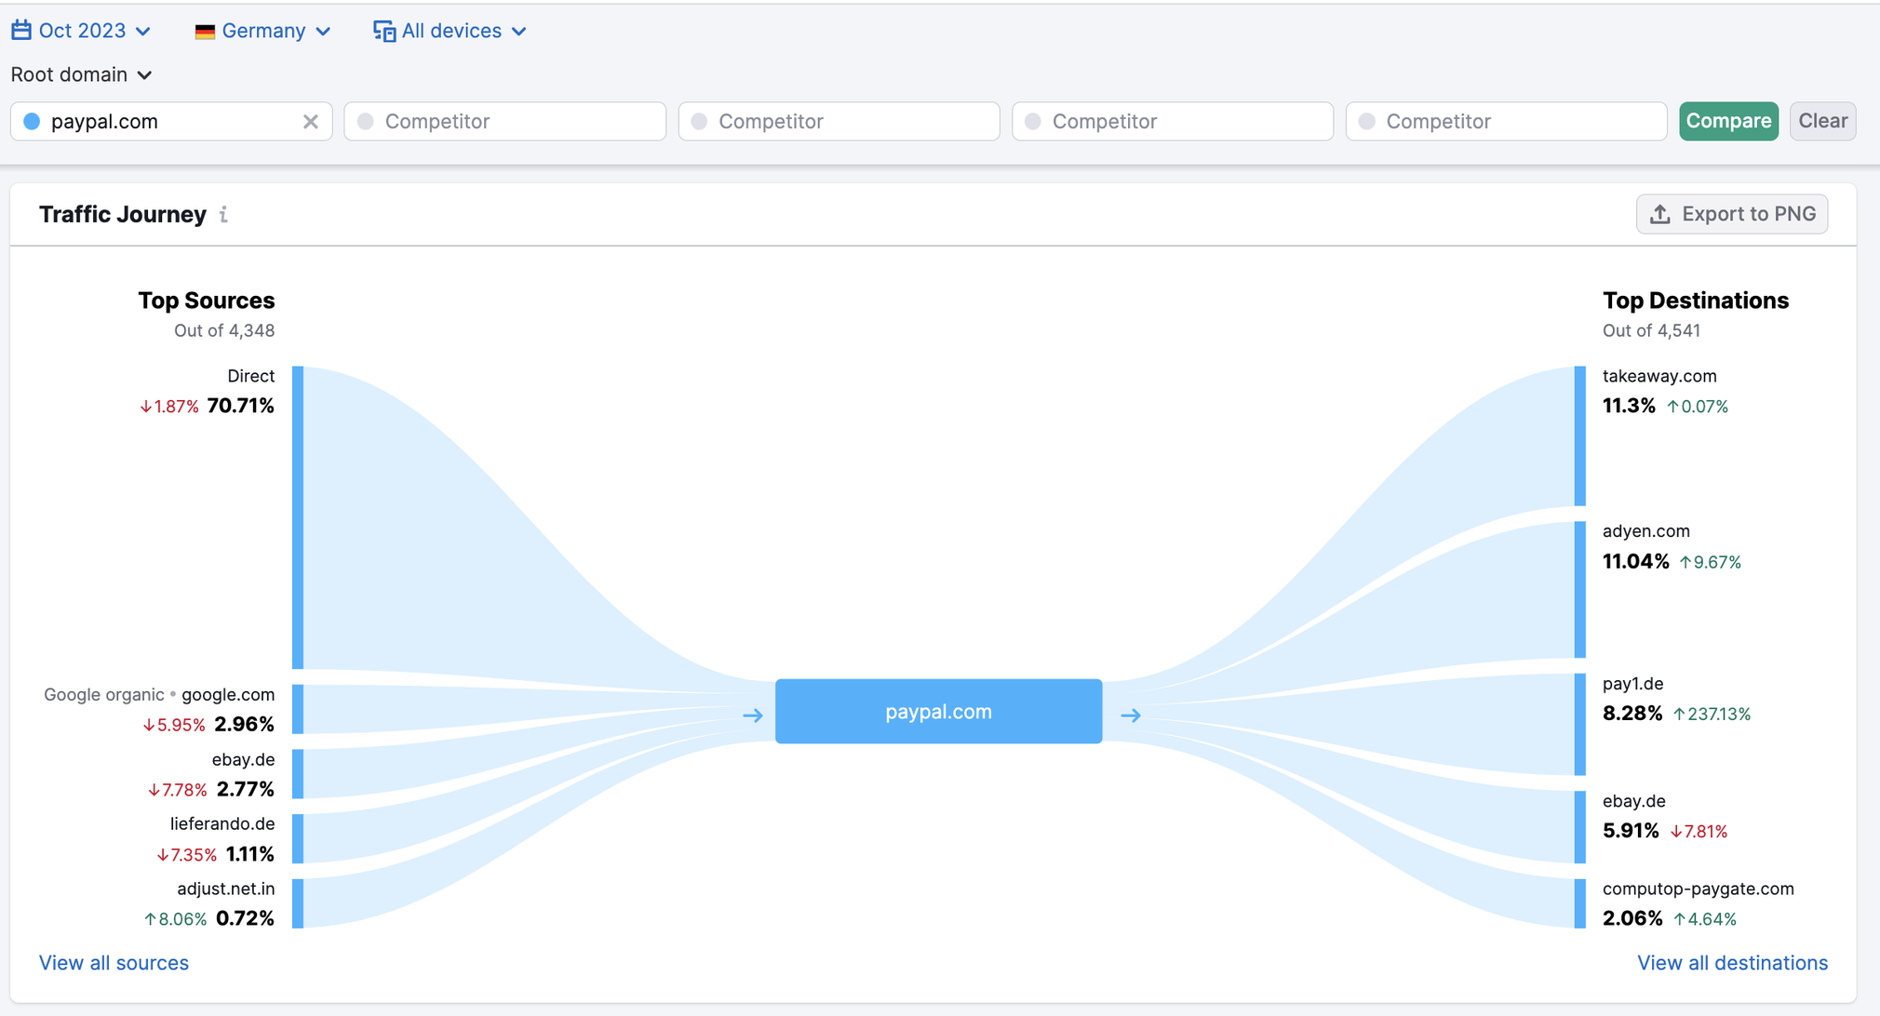Select the takeaway.com destination label
This screenshot has height=1016, width=1880.
[x=1659, y=376]
